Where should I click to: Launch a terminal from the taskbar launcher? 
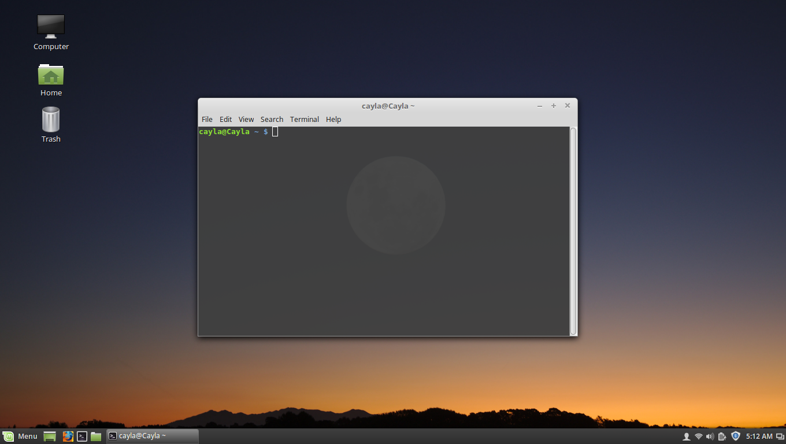tap(81, 435)
